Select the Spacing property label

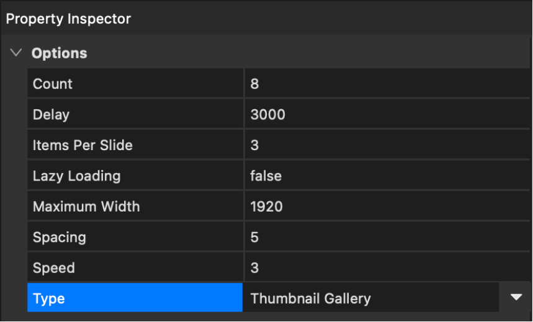click(x=60, y=237)
